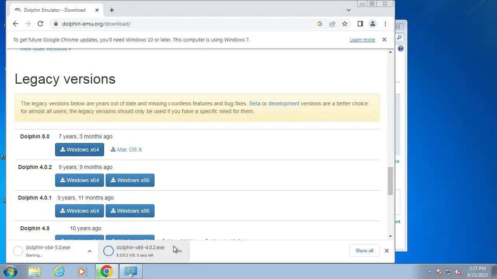Bookmark this page with the star icon

pyautogui.click(x=345, y=24)
